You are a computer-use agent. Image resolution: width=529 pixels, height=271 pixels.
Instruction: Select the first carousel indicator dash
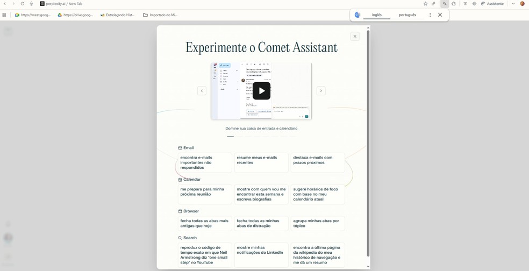click(x=231, y=137)
